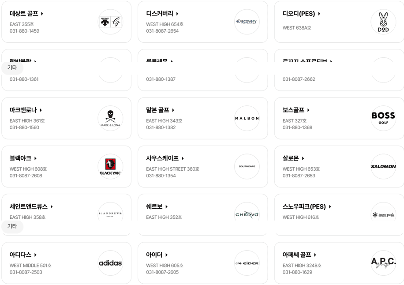Click phone number 031-880-1354
The width and height of the screenshot is (404, 285).
161,176
